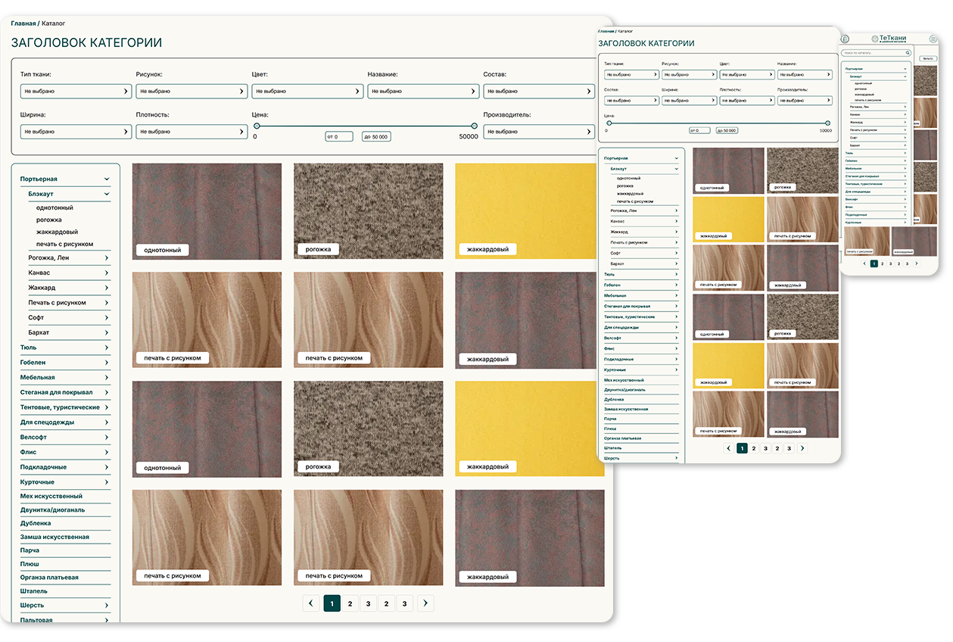
Task: Open the 'Производитель' dropdown in the large layout
Action: [538, 132]
